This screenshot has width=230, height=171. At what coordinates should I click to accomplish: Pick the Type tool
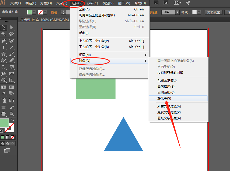coord(4,47)
